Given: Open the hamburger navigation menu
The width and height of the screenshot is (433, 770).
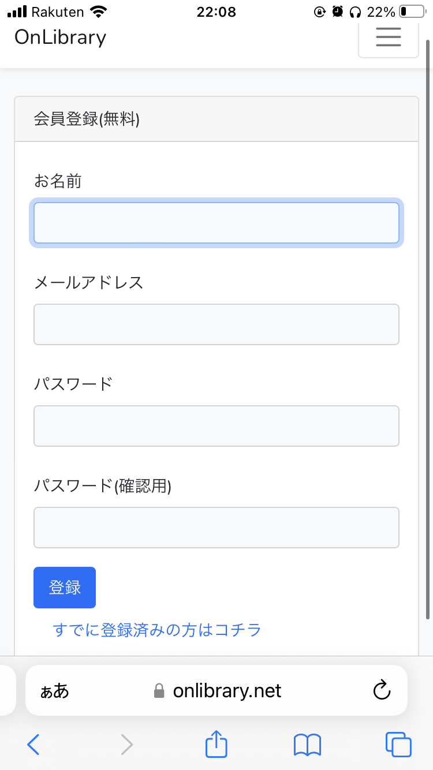Looking at the screenshot, I should click(x=388, y=37).
